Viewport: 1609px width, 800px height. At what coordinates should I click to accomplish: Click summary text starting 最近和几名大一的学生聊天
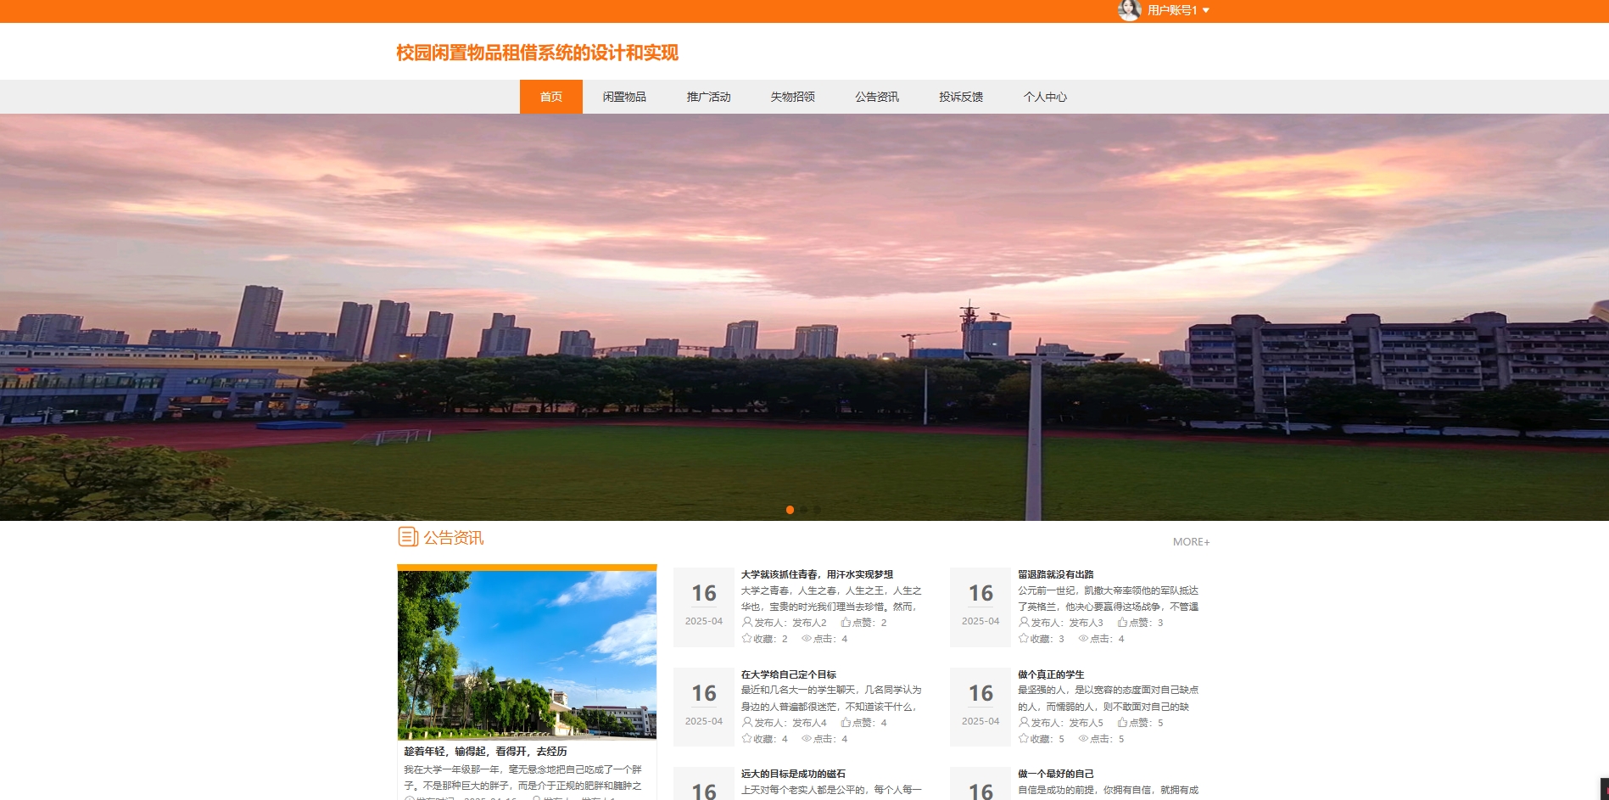[x=831, y=698]
